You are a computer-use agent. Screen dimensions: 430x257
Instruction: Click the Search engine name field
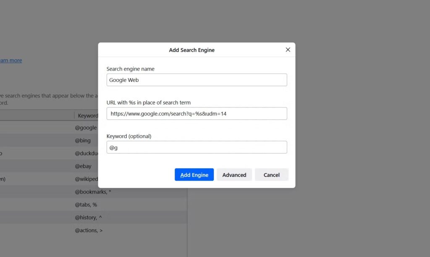point(197,80)
